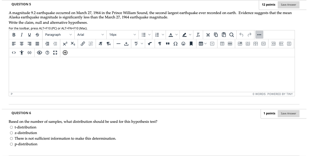Viewport: 310px width, 156px height.
Task: Open find and replace (magnifier icon)
Action: point(232,35)
